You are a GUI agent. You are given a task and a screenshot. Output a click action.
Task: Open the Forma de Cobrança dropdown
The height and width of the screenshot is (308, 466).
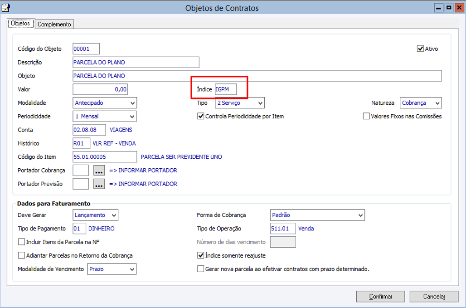click(x=360, y=215)
